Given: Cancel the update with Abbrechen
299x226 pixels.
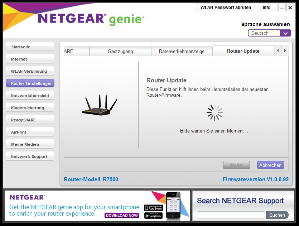Looking at the screenshot, I should 270,165.
